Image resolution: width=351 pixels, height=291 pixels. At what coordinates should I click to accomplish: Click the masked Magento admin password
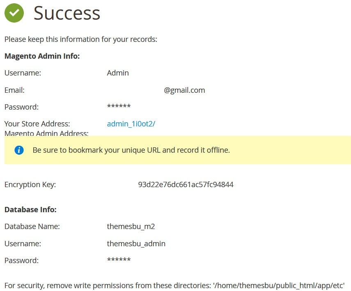(x=119, y=107)
